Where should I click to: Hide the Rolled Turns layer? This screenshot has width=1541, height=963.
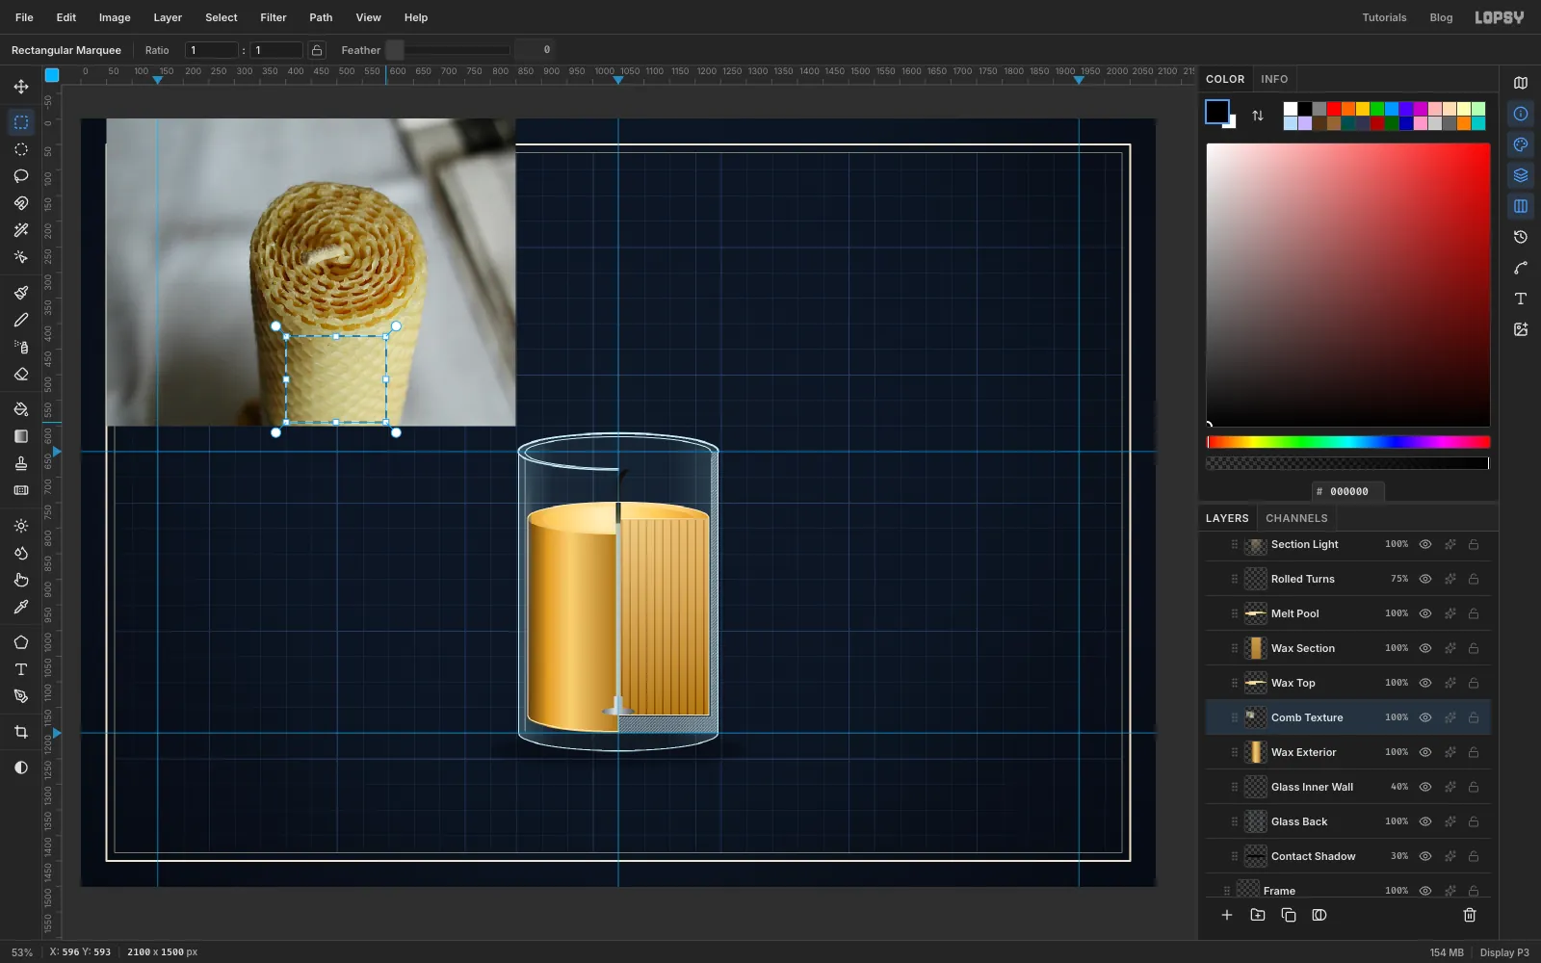(x=1425, y=579)
